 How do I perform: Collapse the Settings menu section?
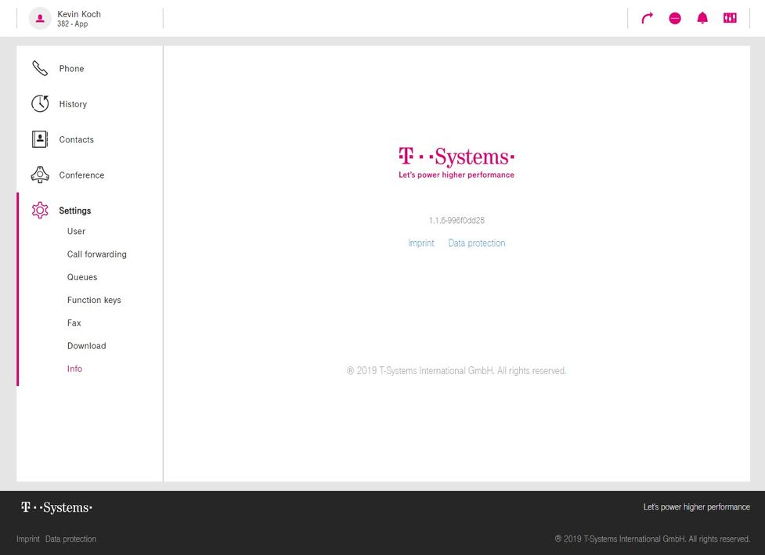pos(74,211)
